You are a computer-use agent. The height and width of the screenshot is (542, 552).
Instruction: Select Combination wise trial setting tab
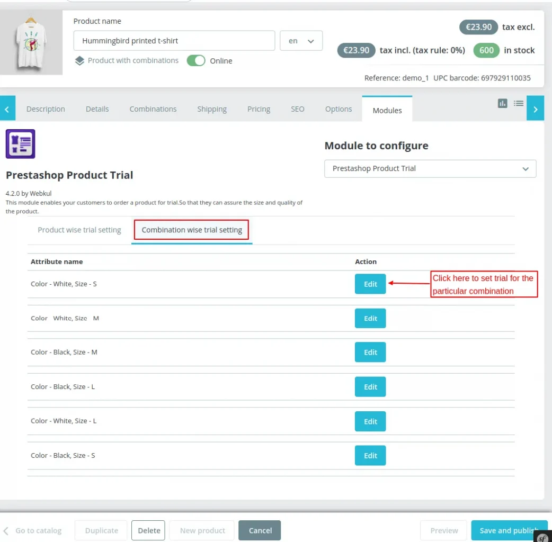coord(192,230)
